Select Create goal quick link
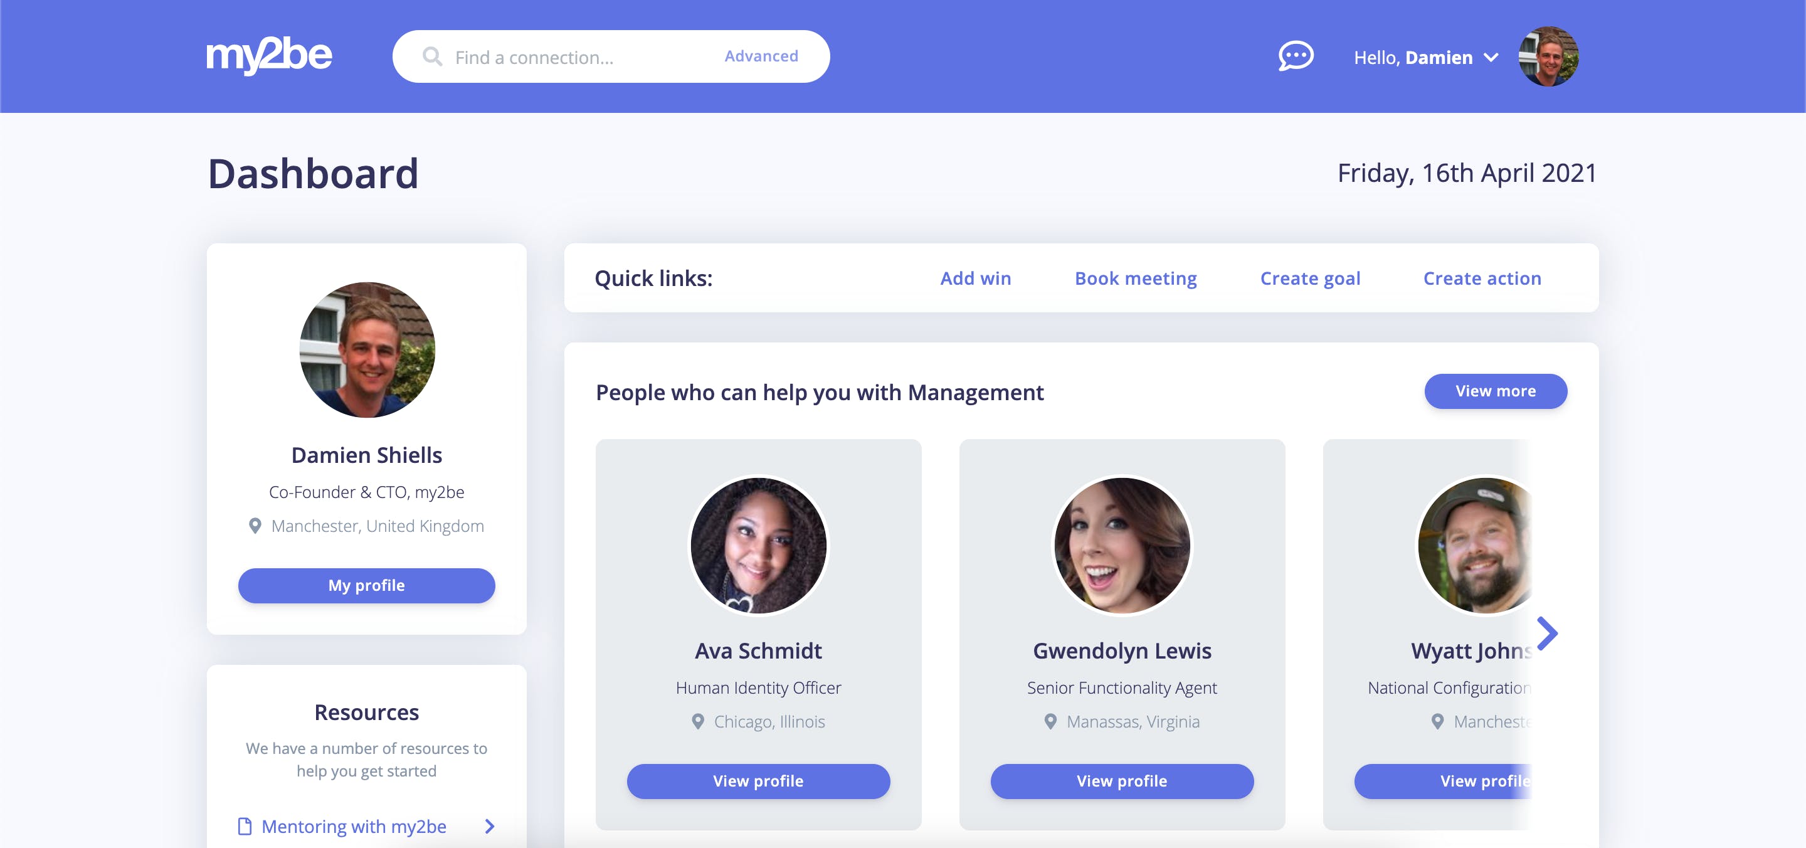The width and height of the screenshot is (1806, 848). pos(1309,278)
